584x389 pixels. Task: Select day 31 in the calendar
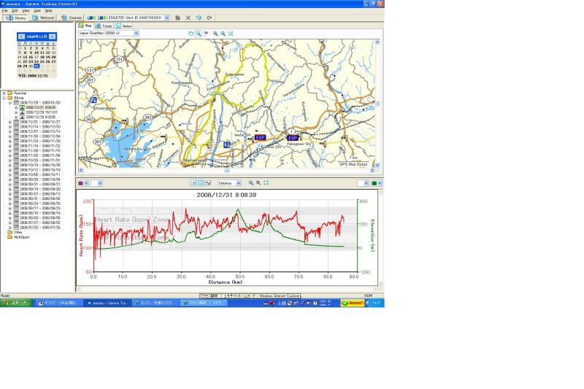click(x=36, y=66)
